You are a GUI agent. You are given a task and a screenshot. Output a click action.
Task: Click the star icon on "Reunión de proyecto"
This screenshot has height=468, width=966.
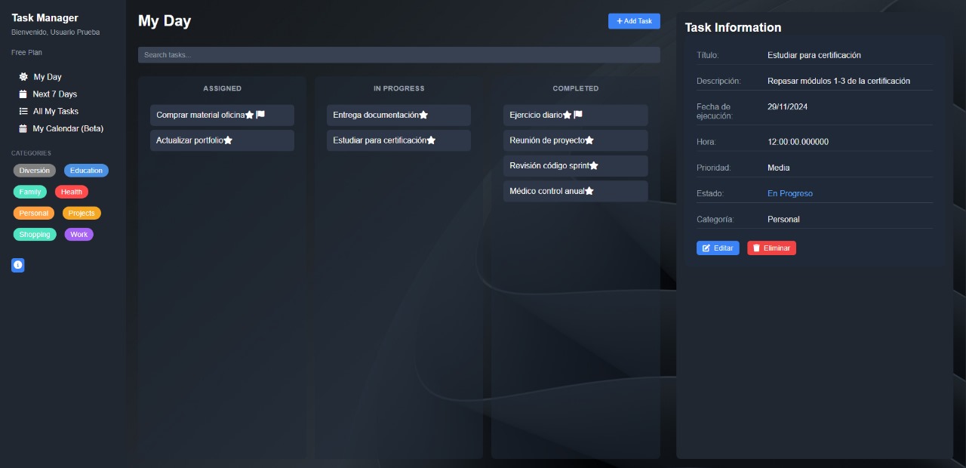(x=589, y=140)
